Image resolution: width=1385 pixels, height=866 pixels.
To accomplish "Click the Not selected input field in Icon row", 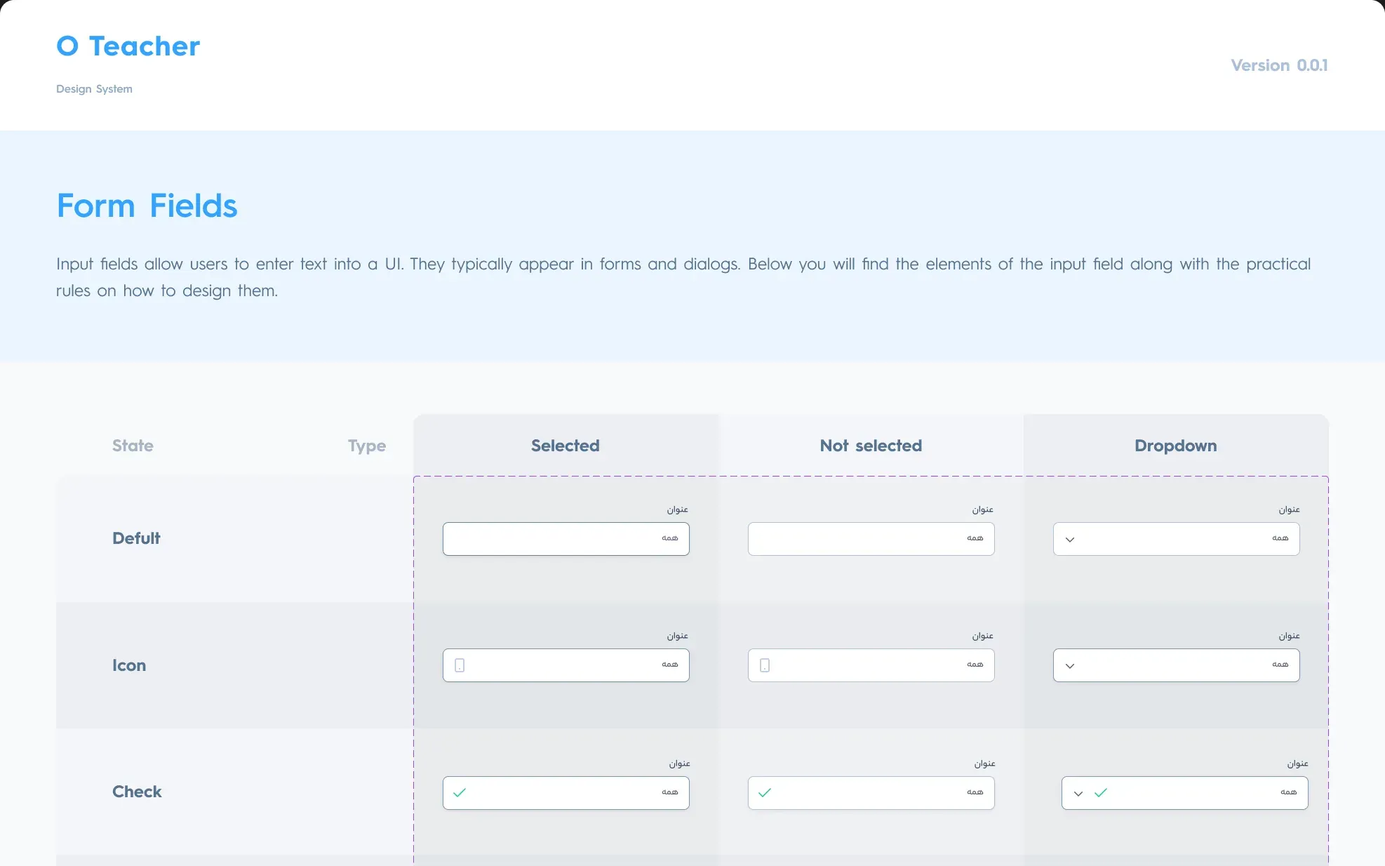I will 871,665.
